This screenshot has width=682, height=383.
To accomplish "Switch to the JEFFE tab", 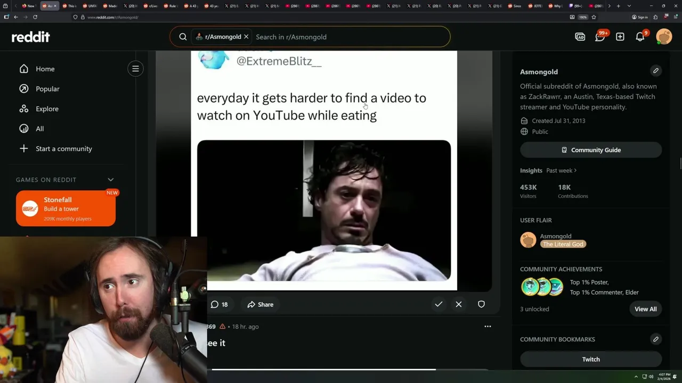I will tap(535, 6).
